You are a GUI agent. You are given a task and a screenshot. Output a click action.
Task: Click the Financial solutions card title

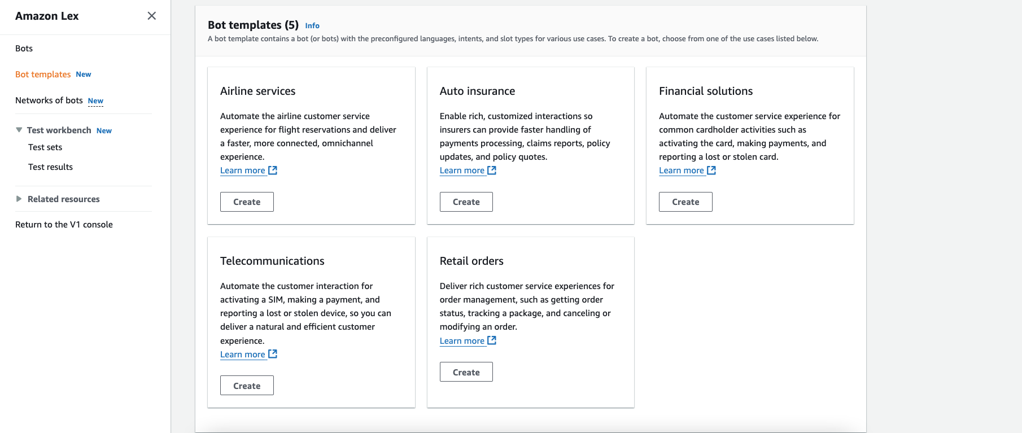(x=706, y=91)
